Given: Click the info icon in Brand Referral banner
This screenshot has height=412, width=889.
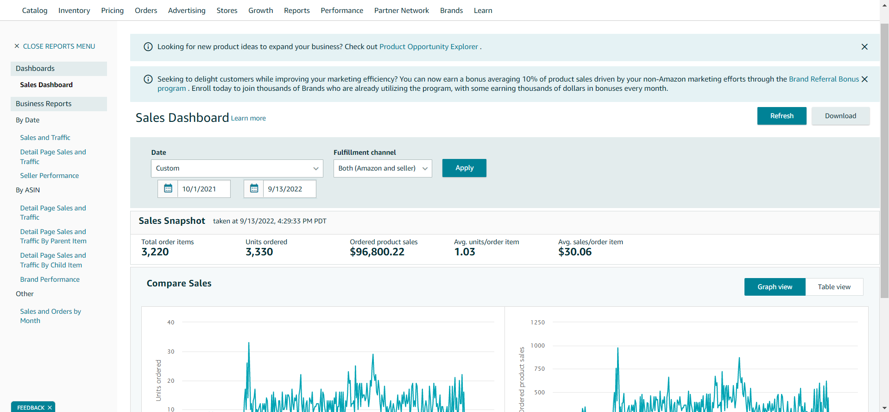Looking at the screenshot, I should tap(148, 79).
